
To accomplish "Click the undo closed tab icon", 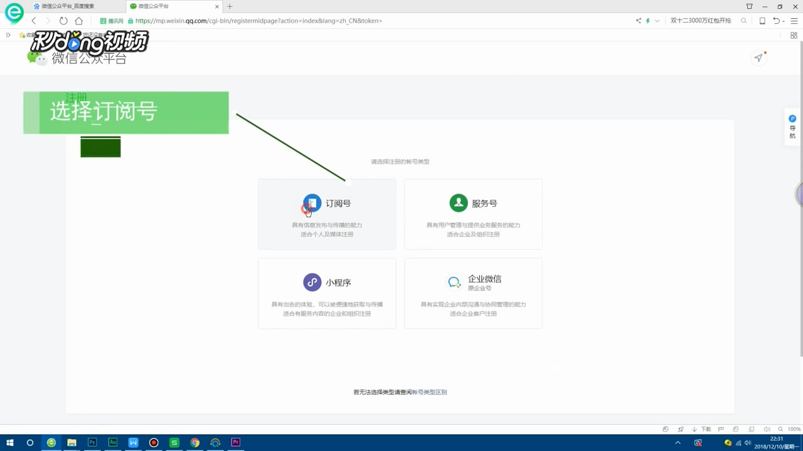I will pos(777,21).
